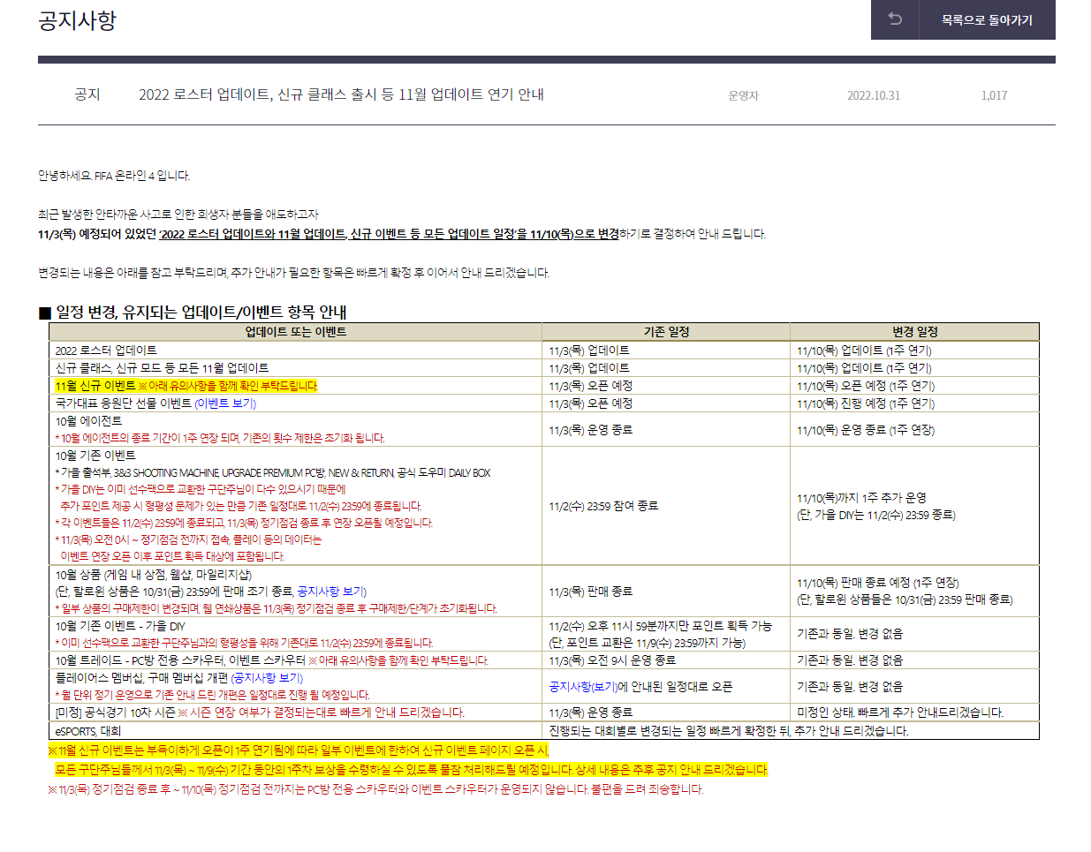This screenshot has height=852, width=1091.
Task: Click the highlighted 11월 신규 이벤트 cell
Action: tap(296, 386)
